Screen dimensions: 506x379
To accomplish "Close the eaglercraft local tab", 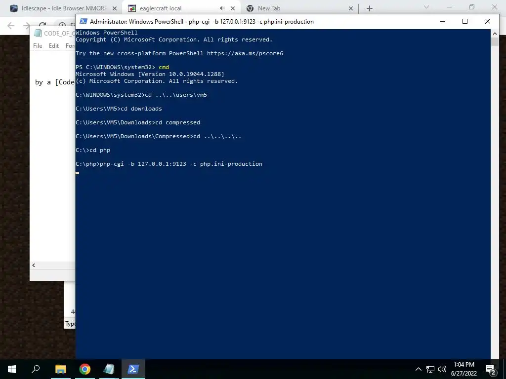I will click(x=233, y=8).
